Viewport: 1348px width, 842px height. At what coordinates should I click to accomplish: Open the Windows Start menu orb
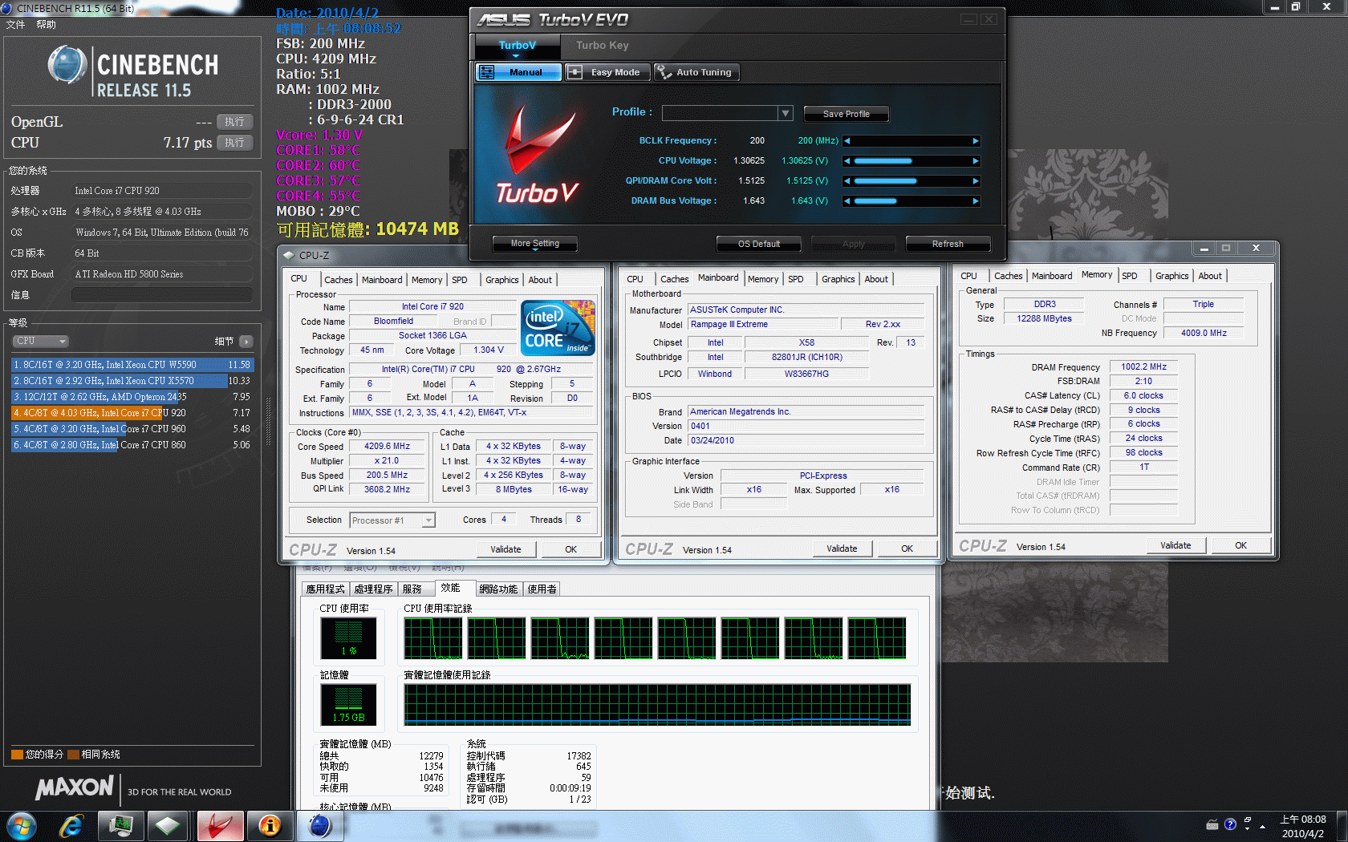[x=21, y=826]
